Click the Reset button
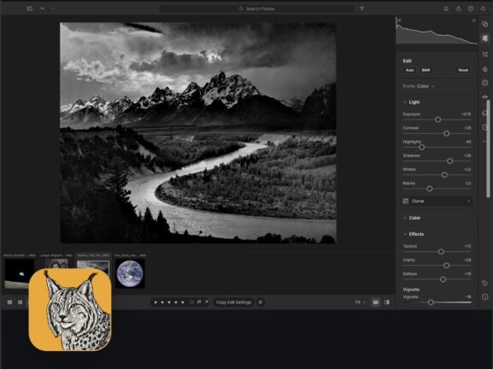This screenshot has height=369, width=493. [x=463, y=70]
